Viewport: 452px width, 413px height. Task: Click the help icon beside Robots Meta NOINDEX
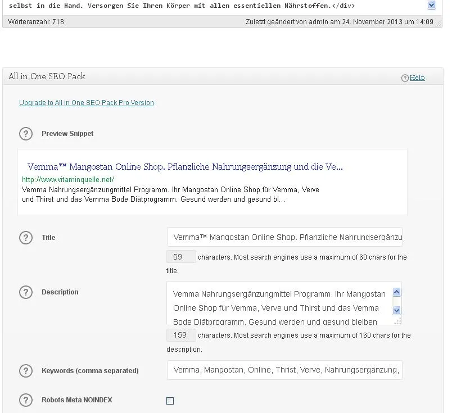(26, 400)
